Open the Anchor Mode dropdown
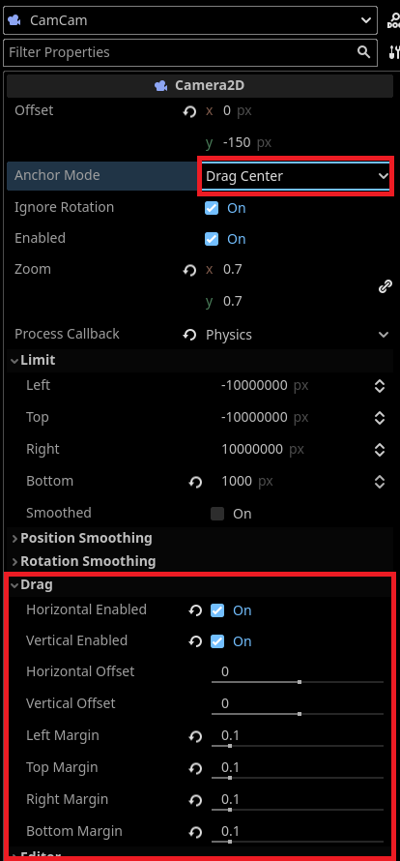Screen dimensions: 400x861 tap(296, 176)
